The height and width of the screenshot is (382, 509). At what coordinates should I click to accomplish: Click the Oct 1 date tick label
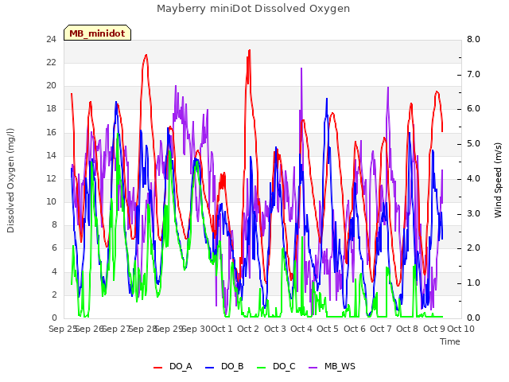[222, 329]
